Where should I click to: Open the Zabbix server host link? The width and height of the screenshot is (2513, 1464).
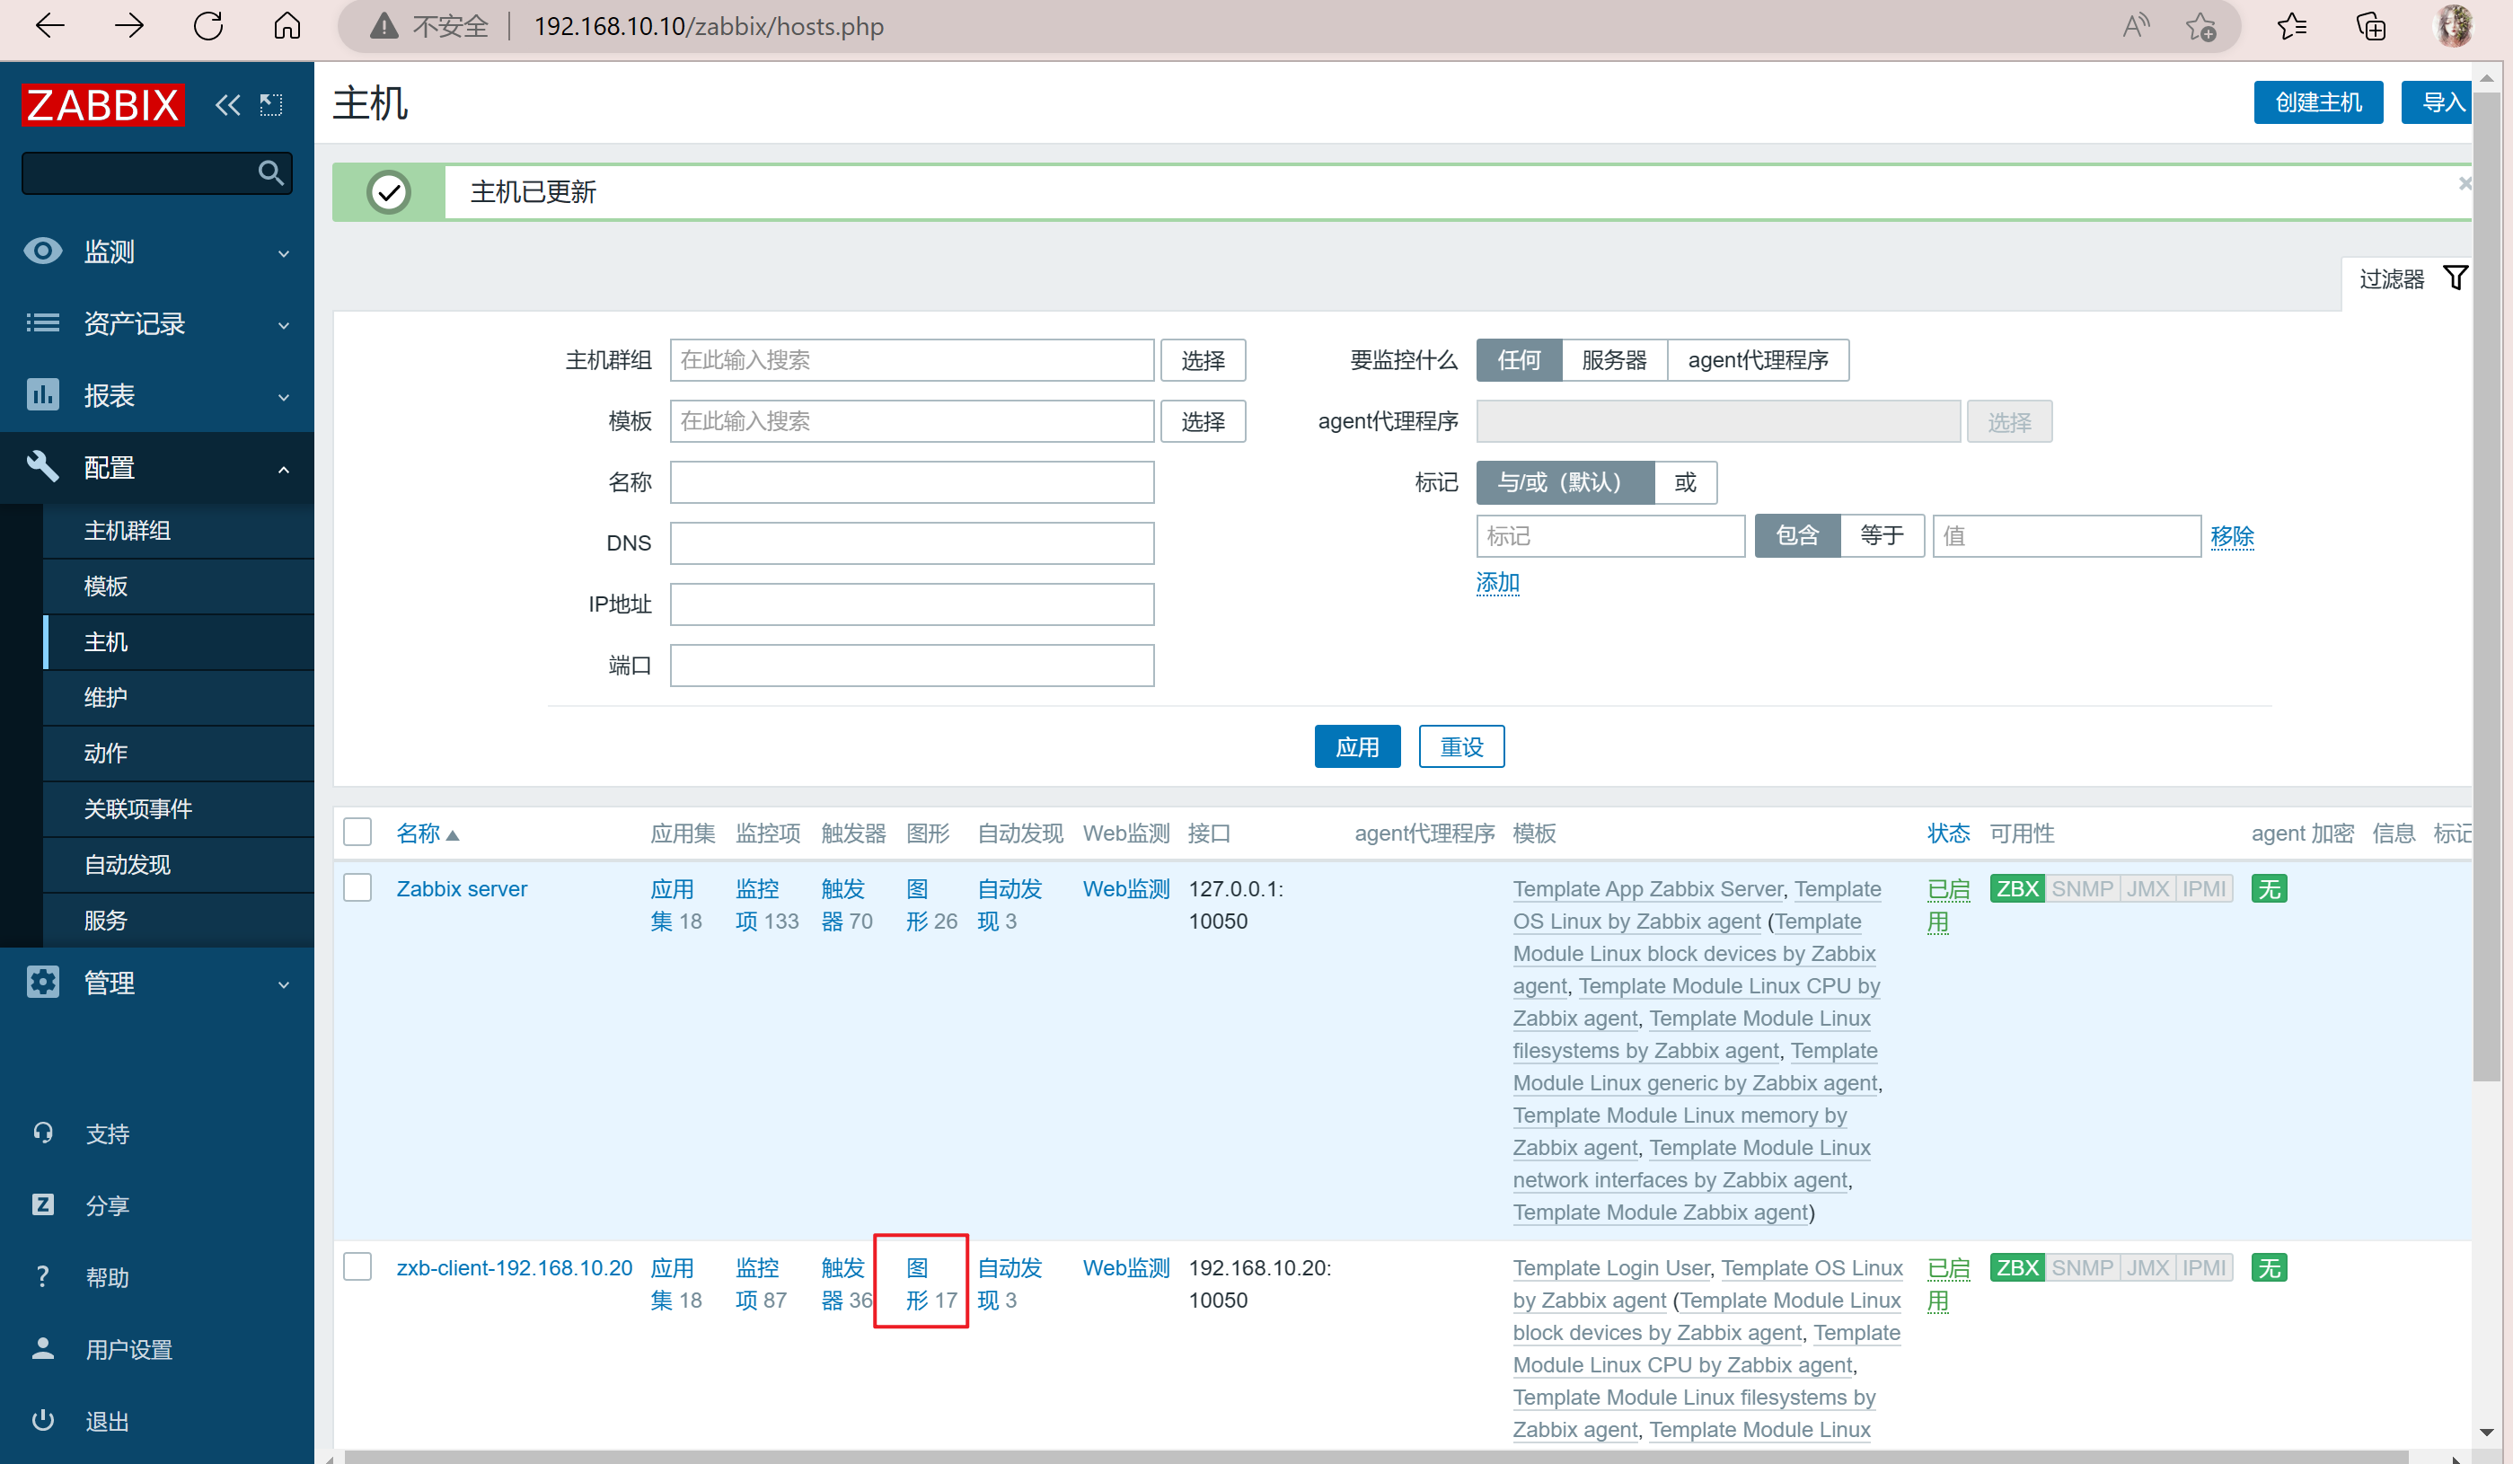point(462,888)
